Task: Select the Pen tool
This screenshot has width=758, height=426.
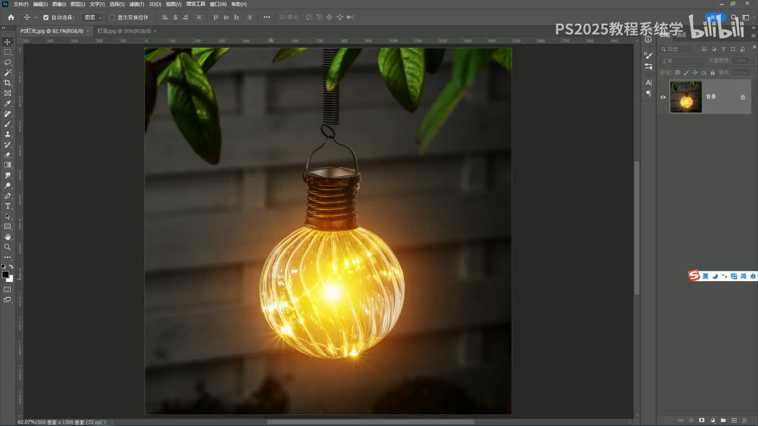Action: coord(8,196)
